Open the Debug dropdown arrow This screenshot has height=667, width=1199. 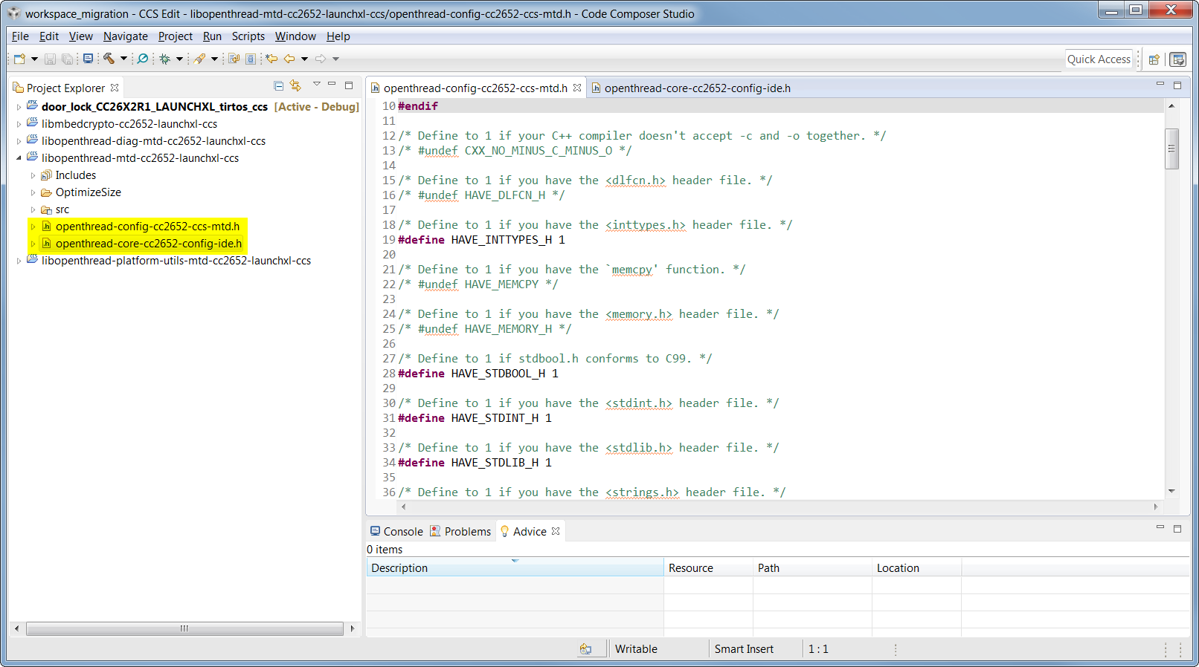pos(179,59)
